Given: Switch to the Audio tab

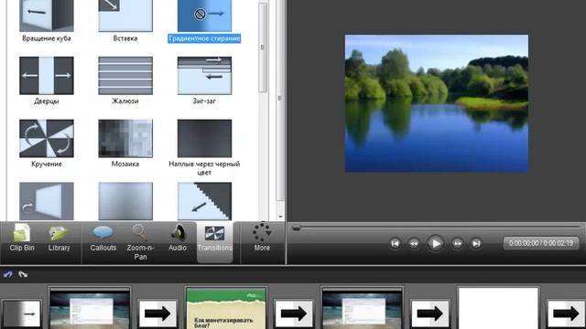Looking at the screenshot, I should click(x=177, y=238).
